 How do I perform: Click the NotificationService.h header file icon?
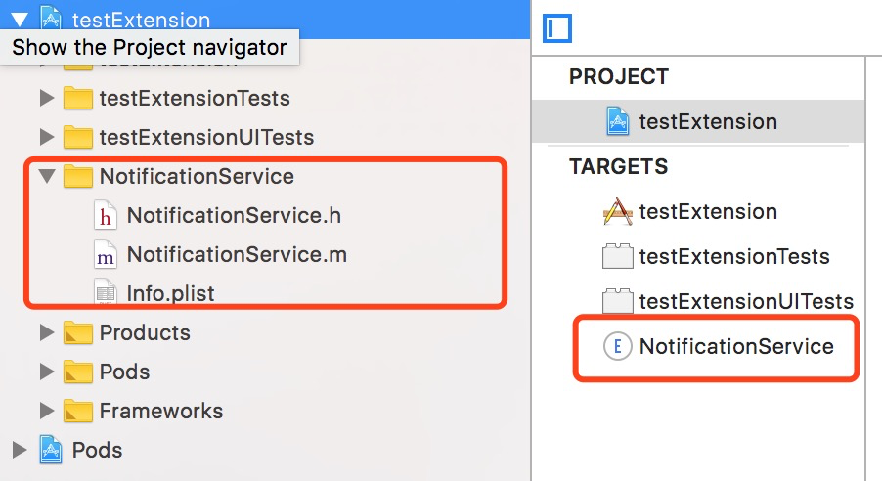tap(105, 216)
